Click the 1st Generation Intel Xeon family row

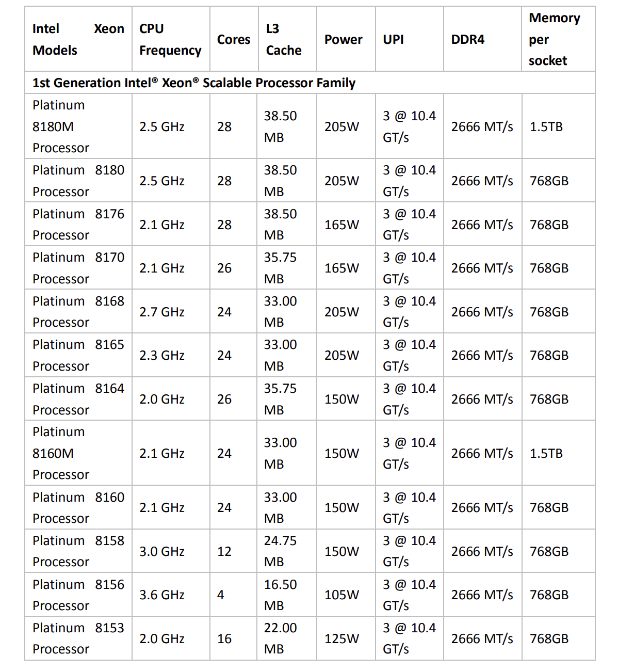(x=194, y=83)
